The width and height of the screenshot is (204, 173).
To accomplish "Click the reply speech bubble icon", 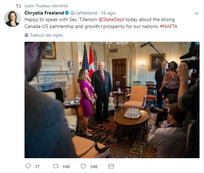I will 28,166.
